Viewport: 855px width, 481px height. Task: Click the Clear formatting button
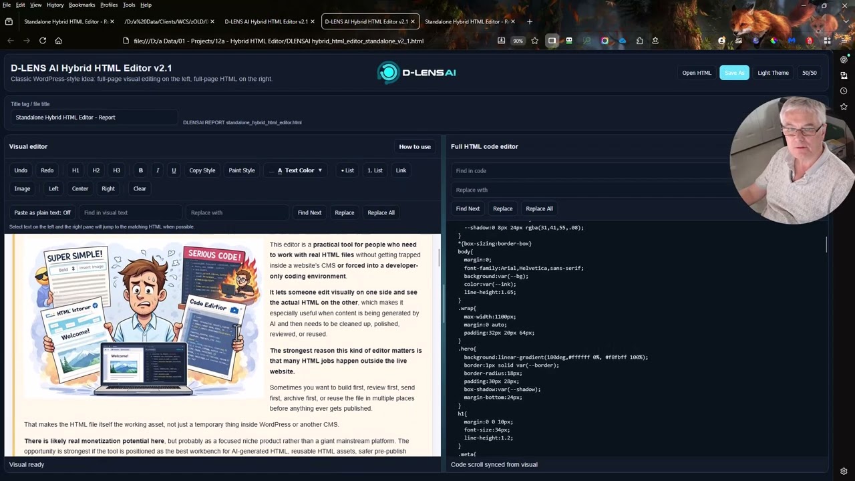(x=140, y=188)
